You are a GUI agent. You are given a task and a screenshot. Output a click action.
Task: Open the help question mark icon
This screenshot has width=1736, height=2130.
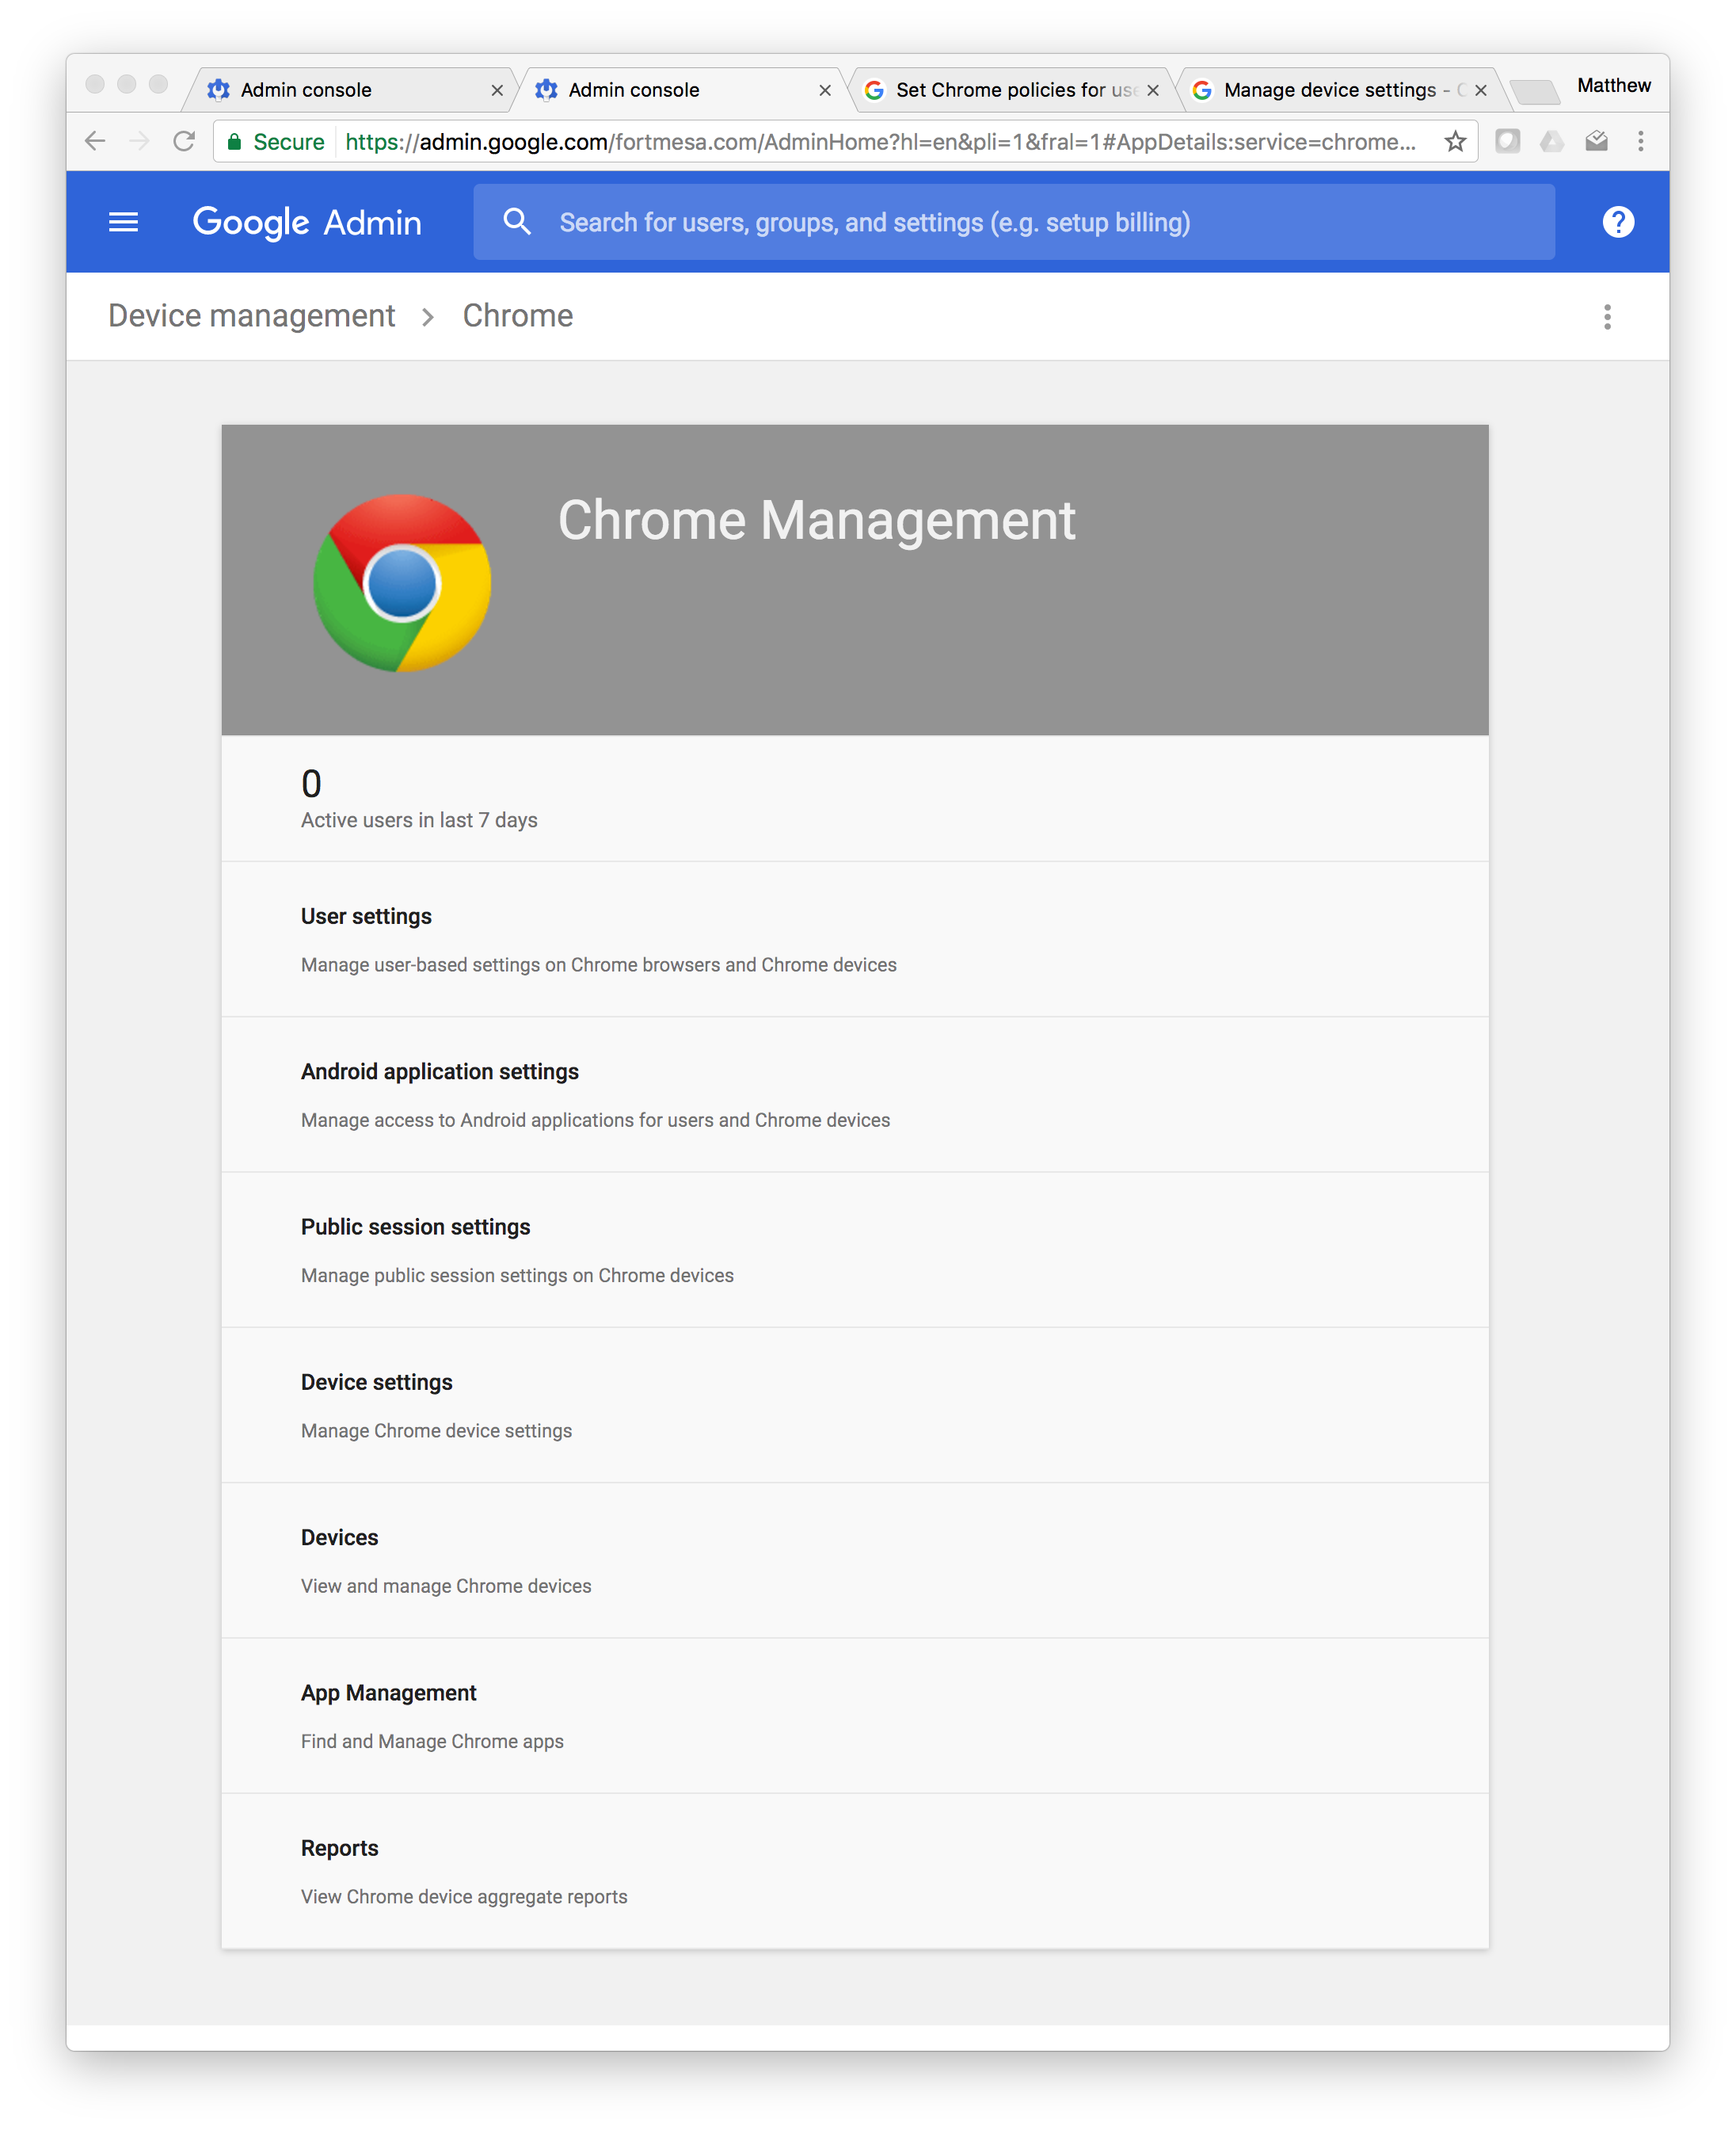(1617, 222)
